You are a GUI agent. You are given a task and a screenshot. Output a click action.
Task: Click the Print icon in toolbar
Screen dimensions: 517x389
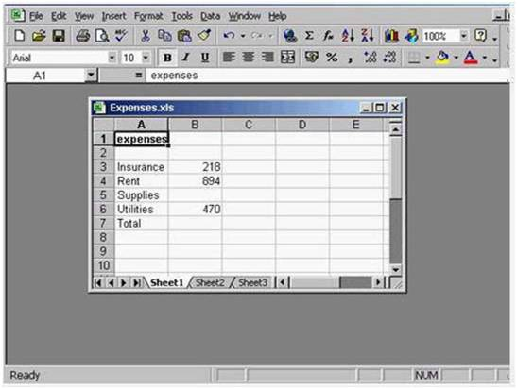click(x=83, y=36)
